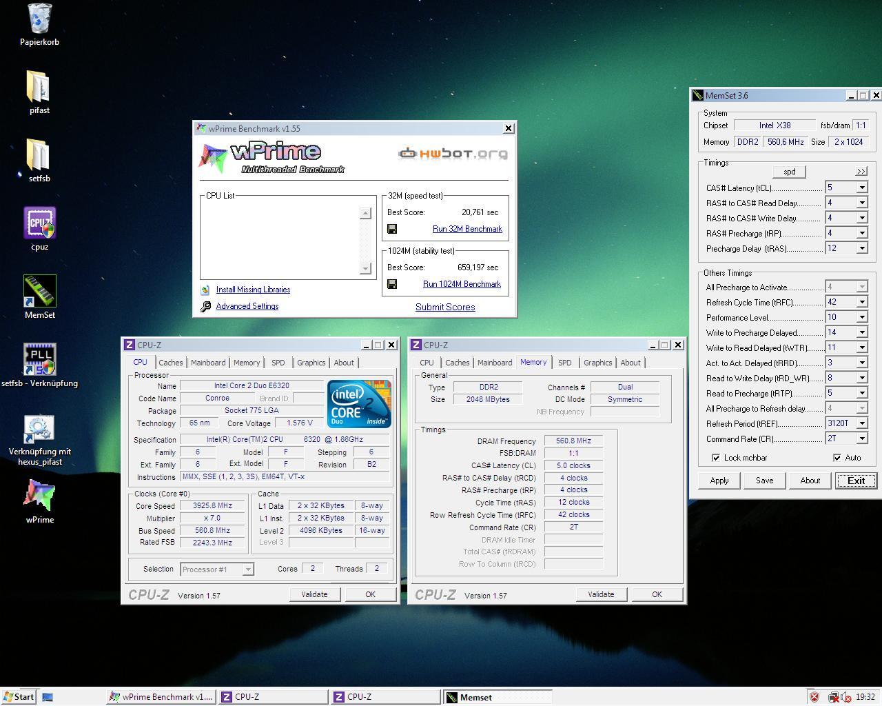882x706 pixels.
Task: Switch to Mainboard tab in left CPU-Z window
Action: pos(208,363)
